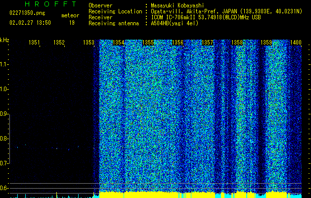
Task: Click the Observer label
Action: click(100, 5)
